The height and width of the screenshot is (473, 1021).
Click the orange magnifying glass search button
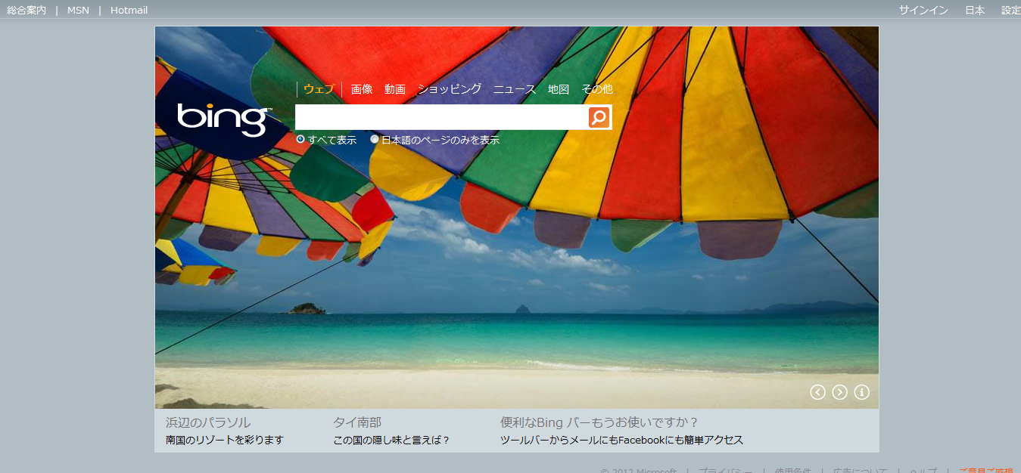(599, 117)
